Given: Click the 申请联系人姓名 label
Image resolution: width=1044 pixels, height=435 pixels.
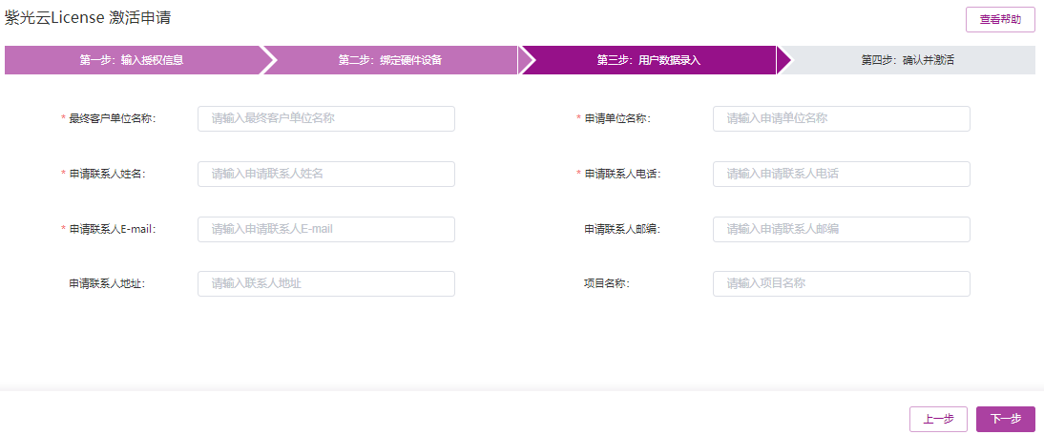Looking at the screenshot, I should point(107,175).
